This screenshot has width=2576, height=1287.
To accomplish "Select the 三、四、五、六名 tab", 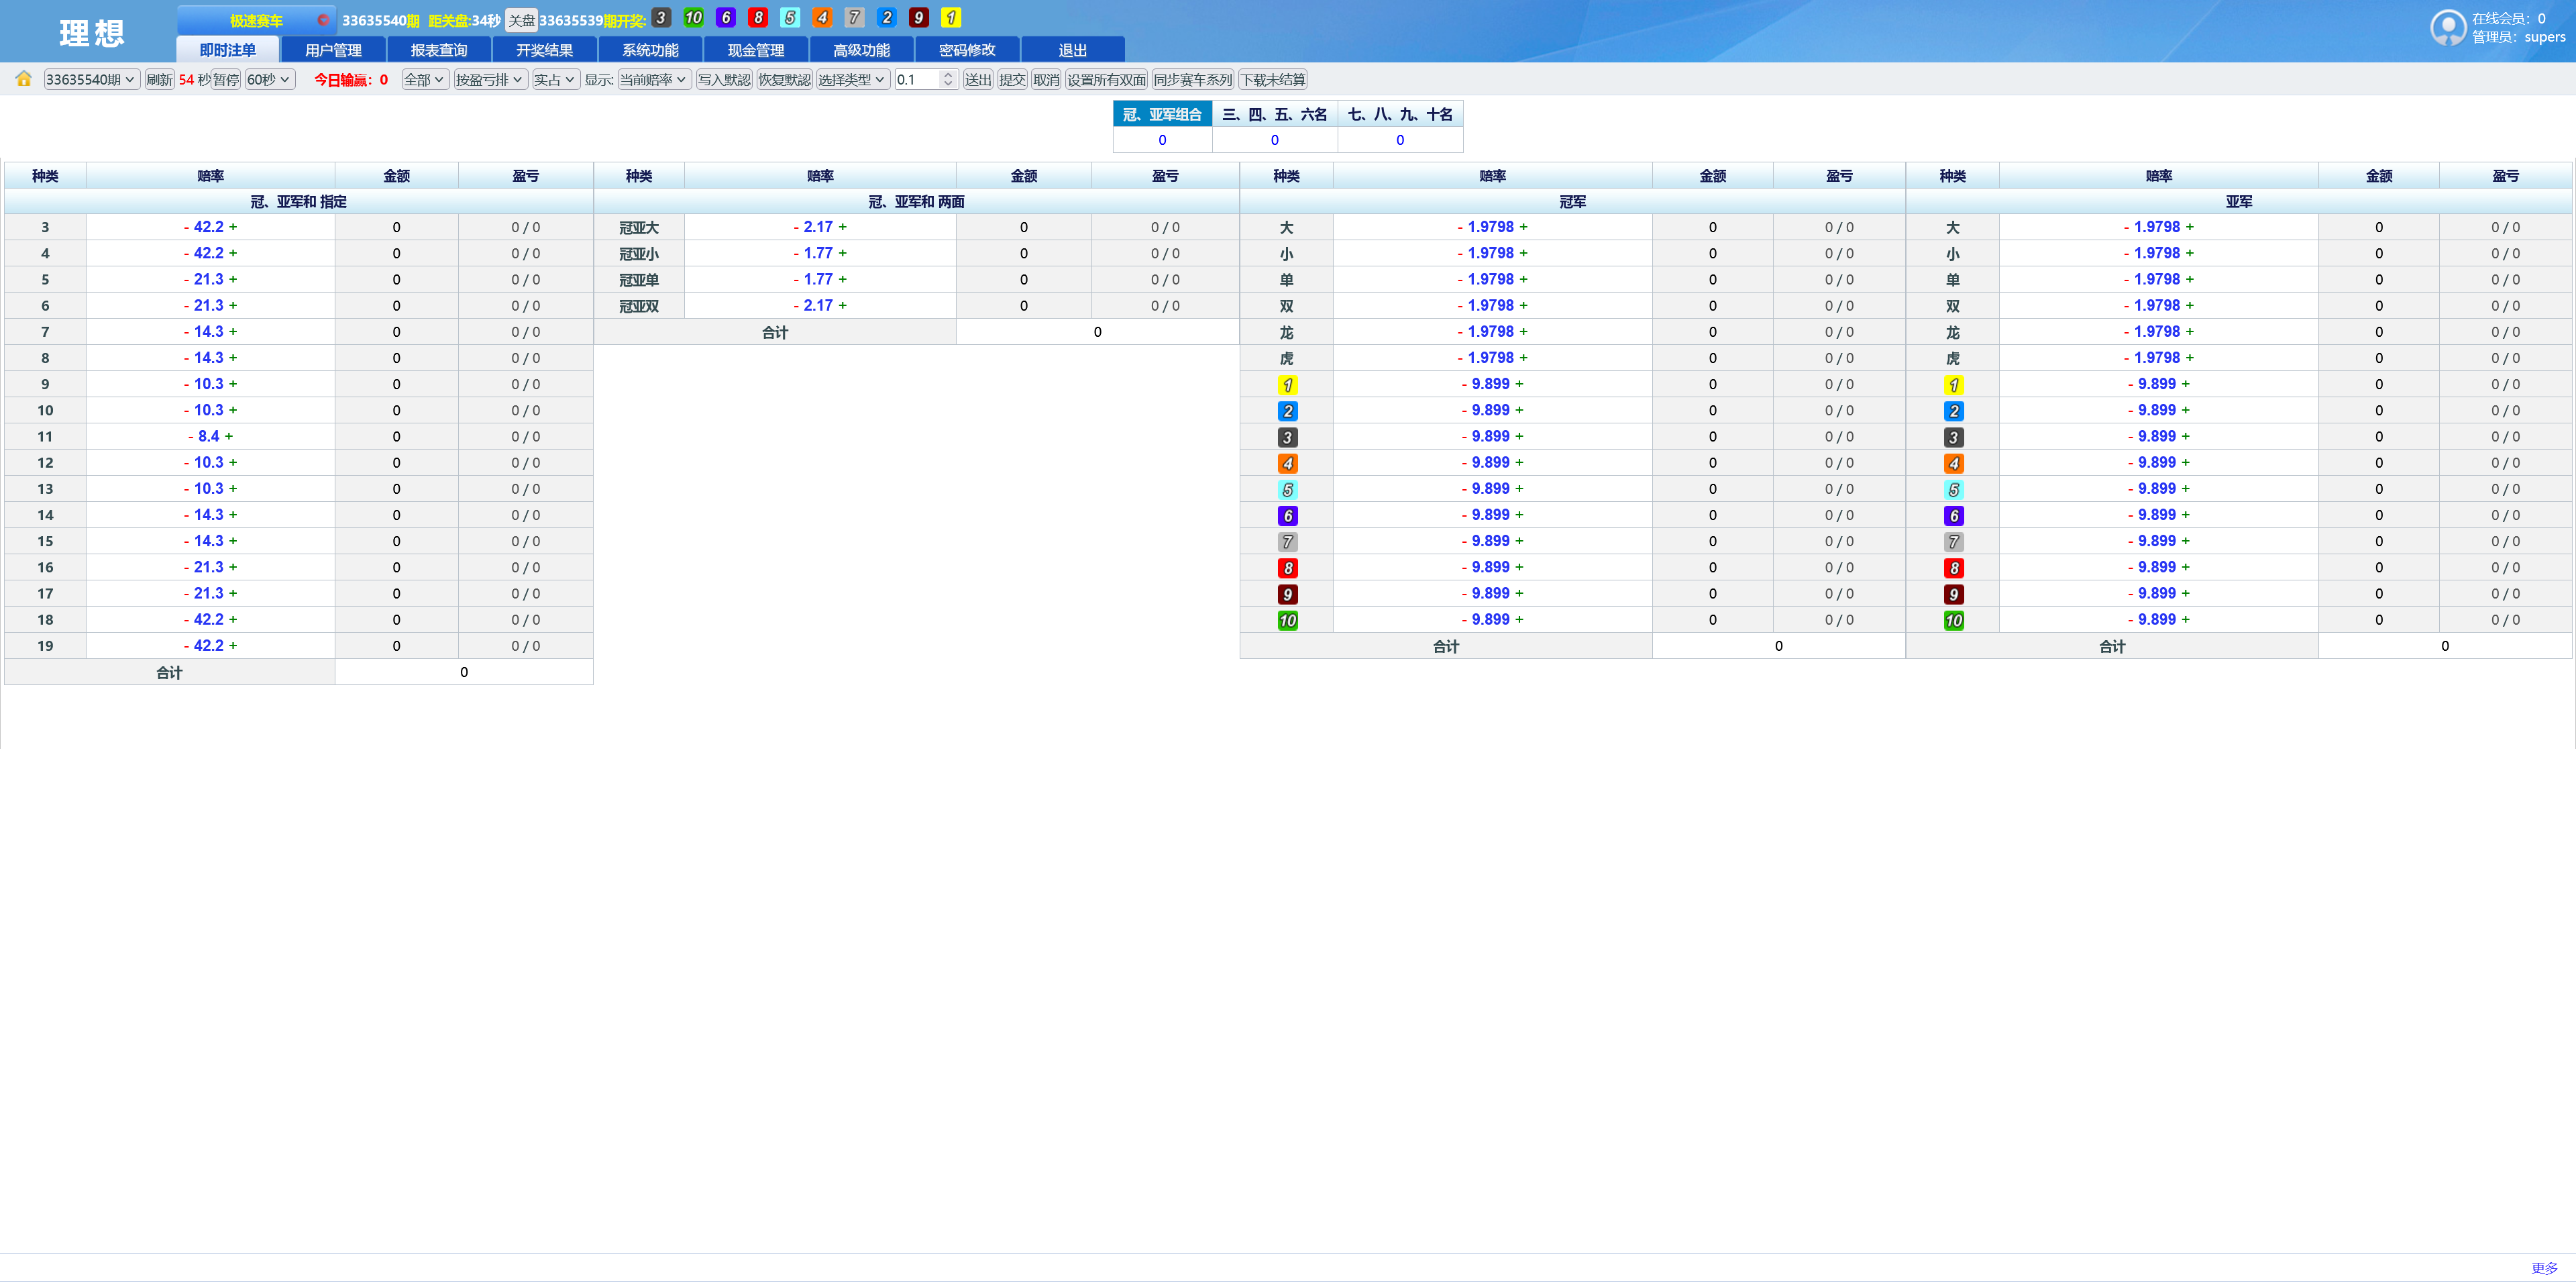I will (1275, 113).
